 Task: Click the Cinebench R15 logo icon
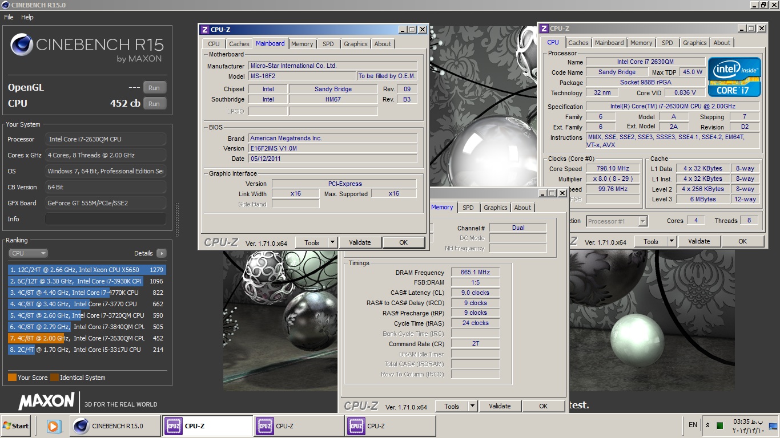click(x=21, y=44)
